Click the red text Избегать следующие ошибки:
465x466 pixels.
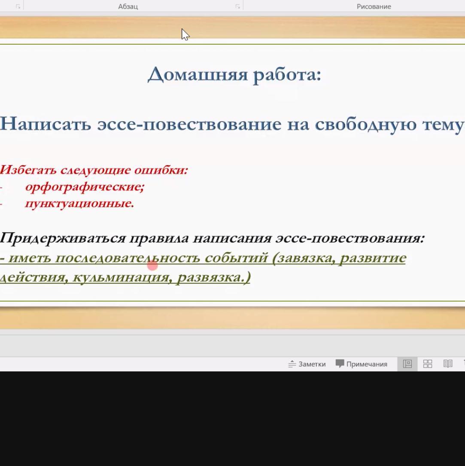94,170
